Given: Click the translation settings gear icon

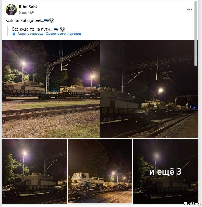Looking at the screenshot, I should (14, 34).
